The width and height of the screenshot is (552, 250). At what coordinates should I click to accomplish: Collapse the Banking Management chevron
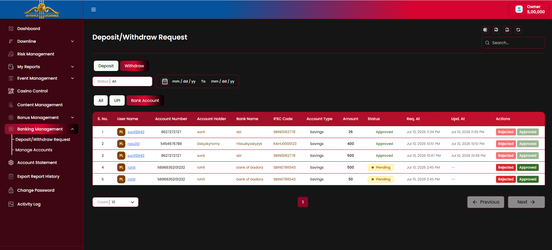click(72, 129)
